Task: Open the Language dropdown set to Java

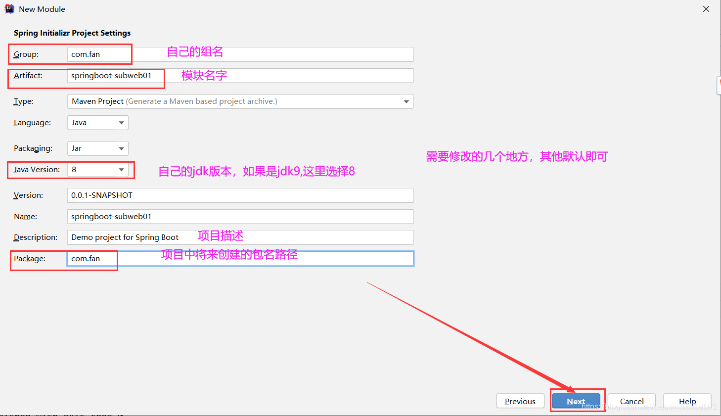Action: coord(98,123)
